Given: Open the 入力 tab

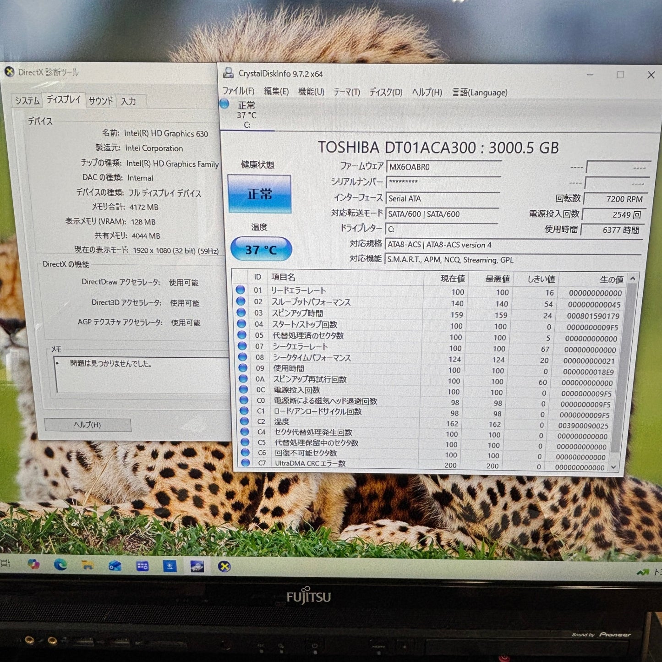Looking at the screenshot, I should tap(129, 102).
